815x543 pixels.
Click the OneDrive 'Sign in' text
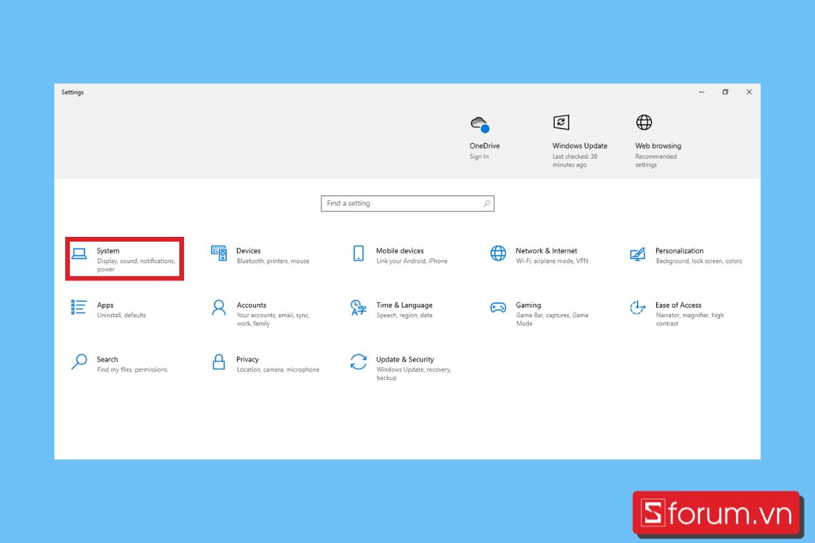point(479,157)
